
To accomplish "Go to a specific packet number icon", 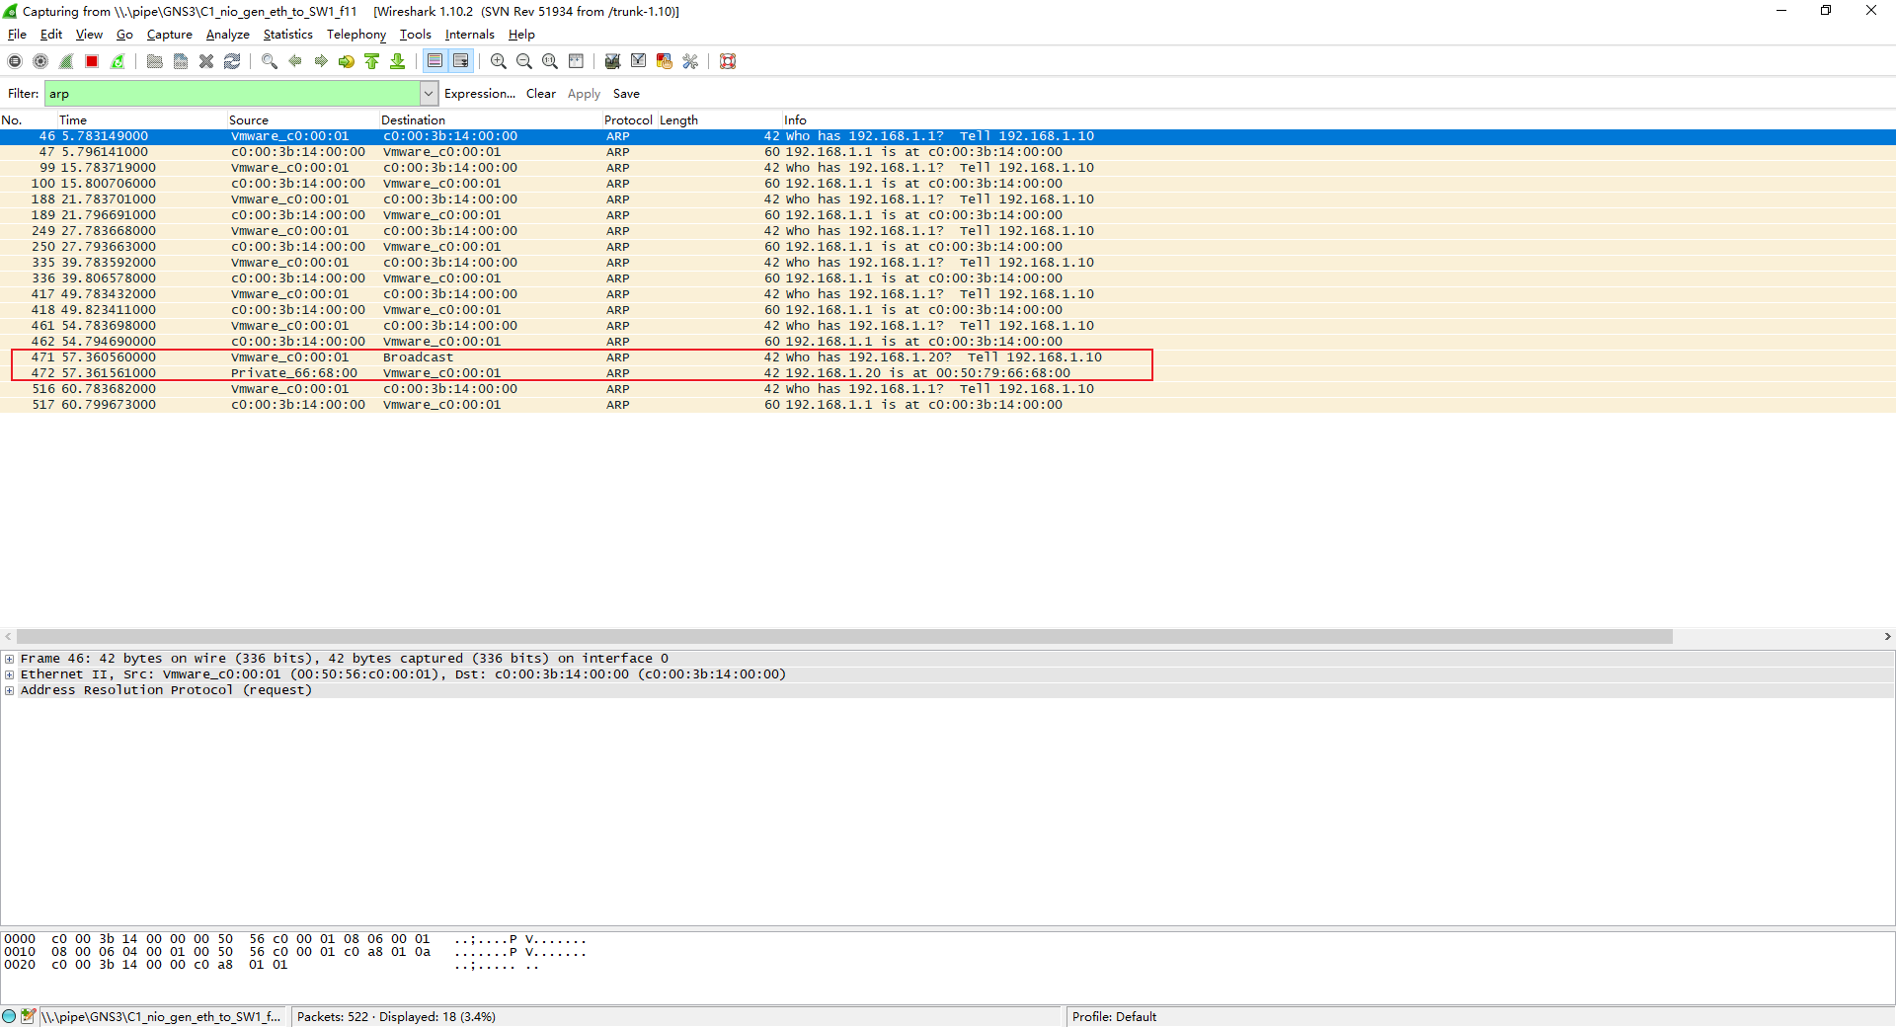I will (347, 61).
